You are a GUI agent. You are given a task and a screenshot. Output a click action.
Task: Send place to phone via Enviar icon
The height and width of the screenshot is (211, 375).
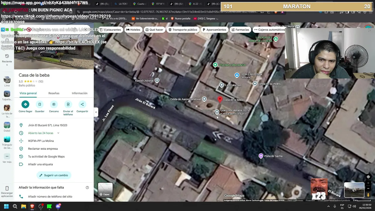(68, 104)
